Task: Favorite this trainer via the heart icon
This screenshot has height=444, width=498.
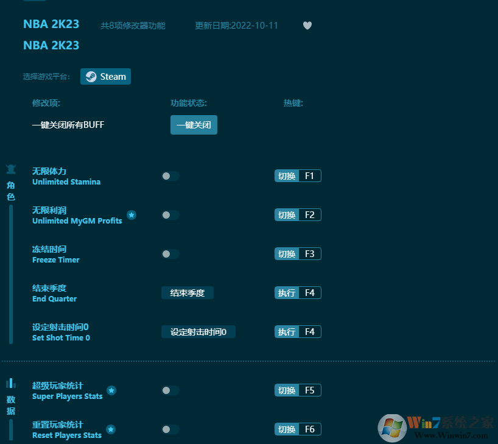Action: tap(307, 26)
